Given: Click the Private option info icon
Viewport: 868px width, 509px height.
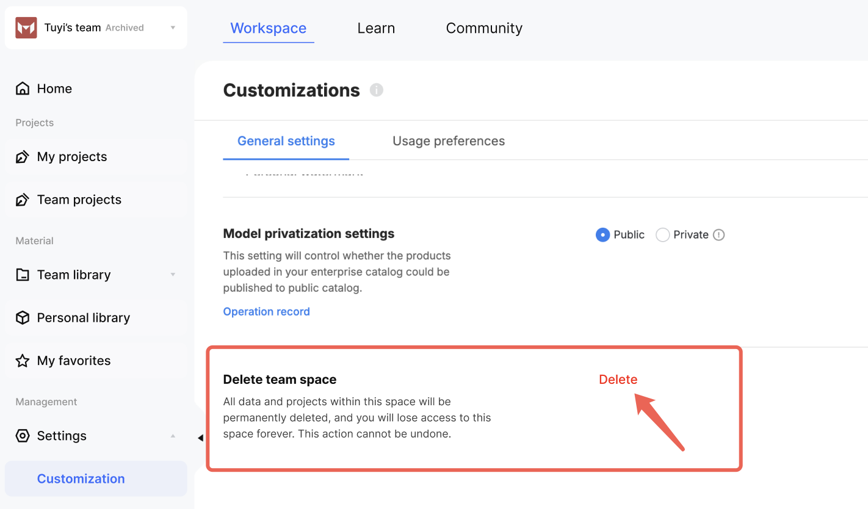Looking at the screenshot, I should [x=719, y=235].
